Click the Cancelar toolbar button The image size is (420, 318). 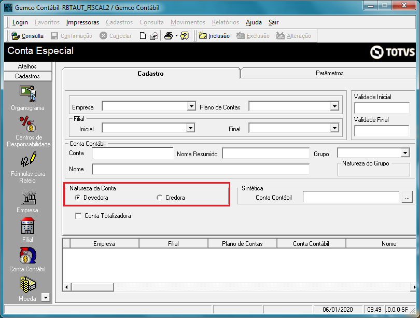(x=116, y=36)
